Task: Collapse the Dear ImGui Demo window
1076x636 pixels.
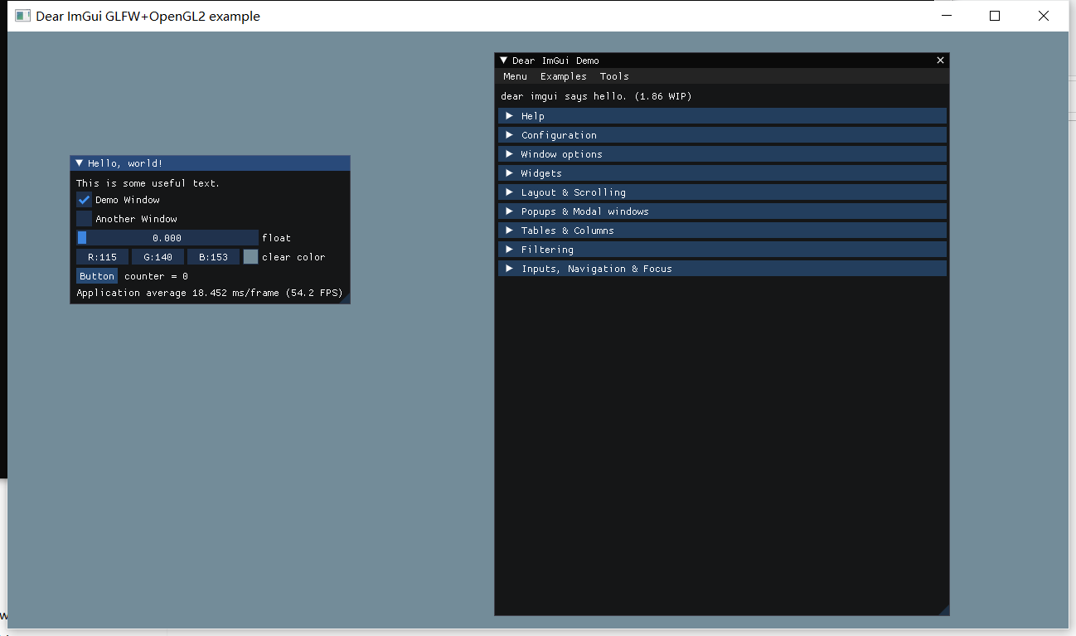Action: [x=503, y=60]
